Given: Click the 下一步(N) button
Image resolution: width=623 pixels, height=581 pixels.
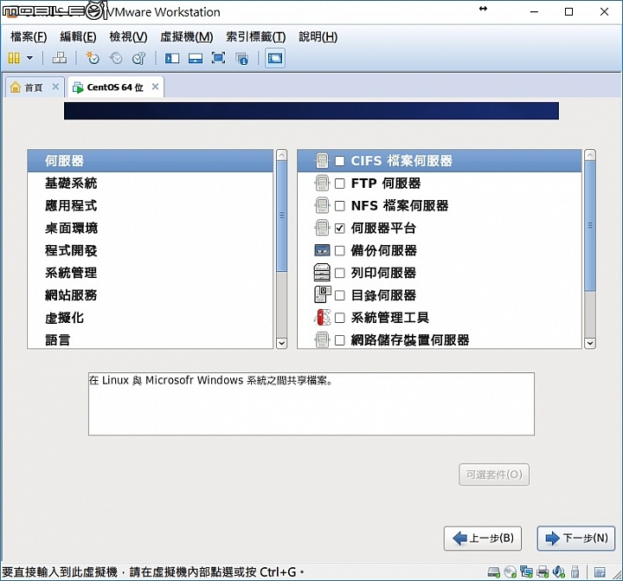Looking at the screenshot, I should coord(576,539).
